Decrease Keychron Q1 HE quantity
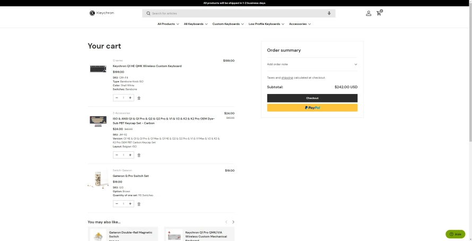 (117, 98)
